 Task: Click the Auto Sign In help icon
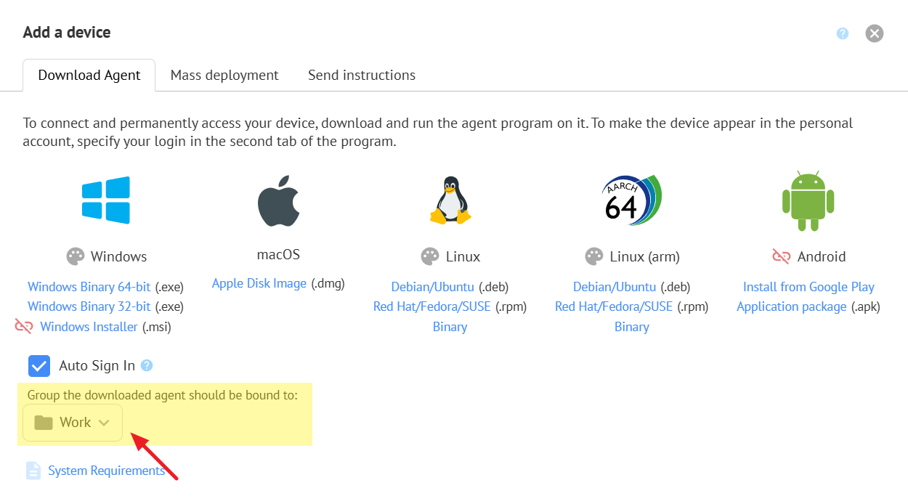(x=147, y=365)
